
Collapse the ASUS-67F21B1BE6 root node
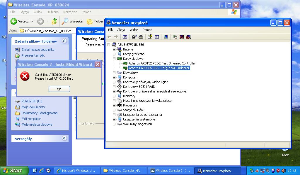coord(109,45)
